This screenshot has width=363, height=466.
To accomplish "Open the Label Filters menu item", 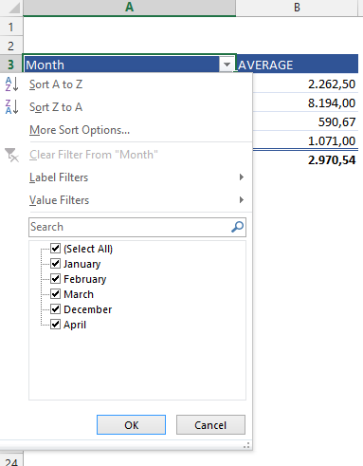I will click(59, 177).
